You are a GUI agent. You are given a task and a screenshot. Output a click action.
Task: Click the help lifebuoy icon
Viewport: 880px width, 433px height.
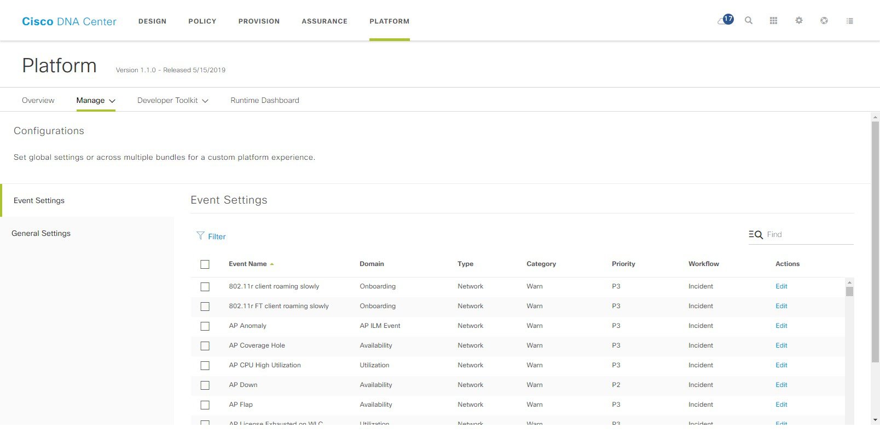(824, 21)
